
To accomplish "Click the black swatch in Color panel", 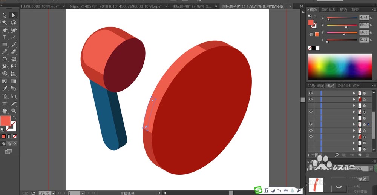I will point(314,48).
